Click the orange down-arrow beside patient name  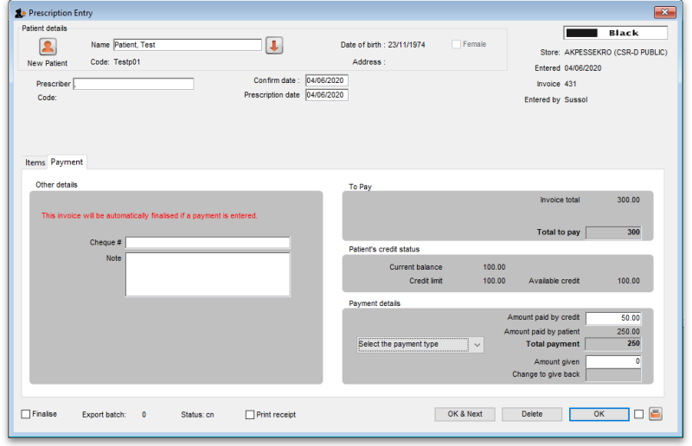274,46
